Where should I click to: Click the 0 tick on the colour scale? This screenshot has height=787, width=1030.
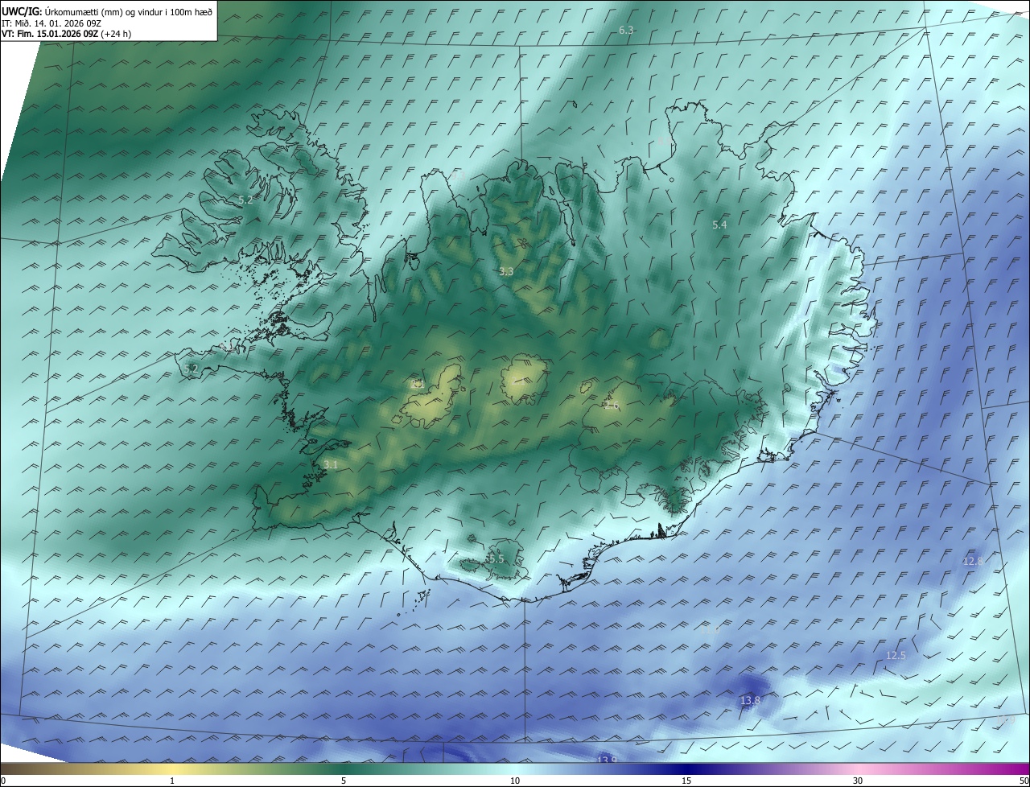3,781
